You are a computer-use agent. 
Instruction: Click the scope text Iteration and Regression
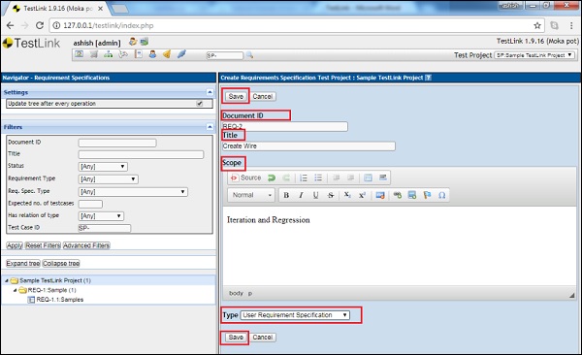[269, 220]
